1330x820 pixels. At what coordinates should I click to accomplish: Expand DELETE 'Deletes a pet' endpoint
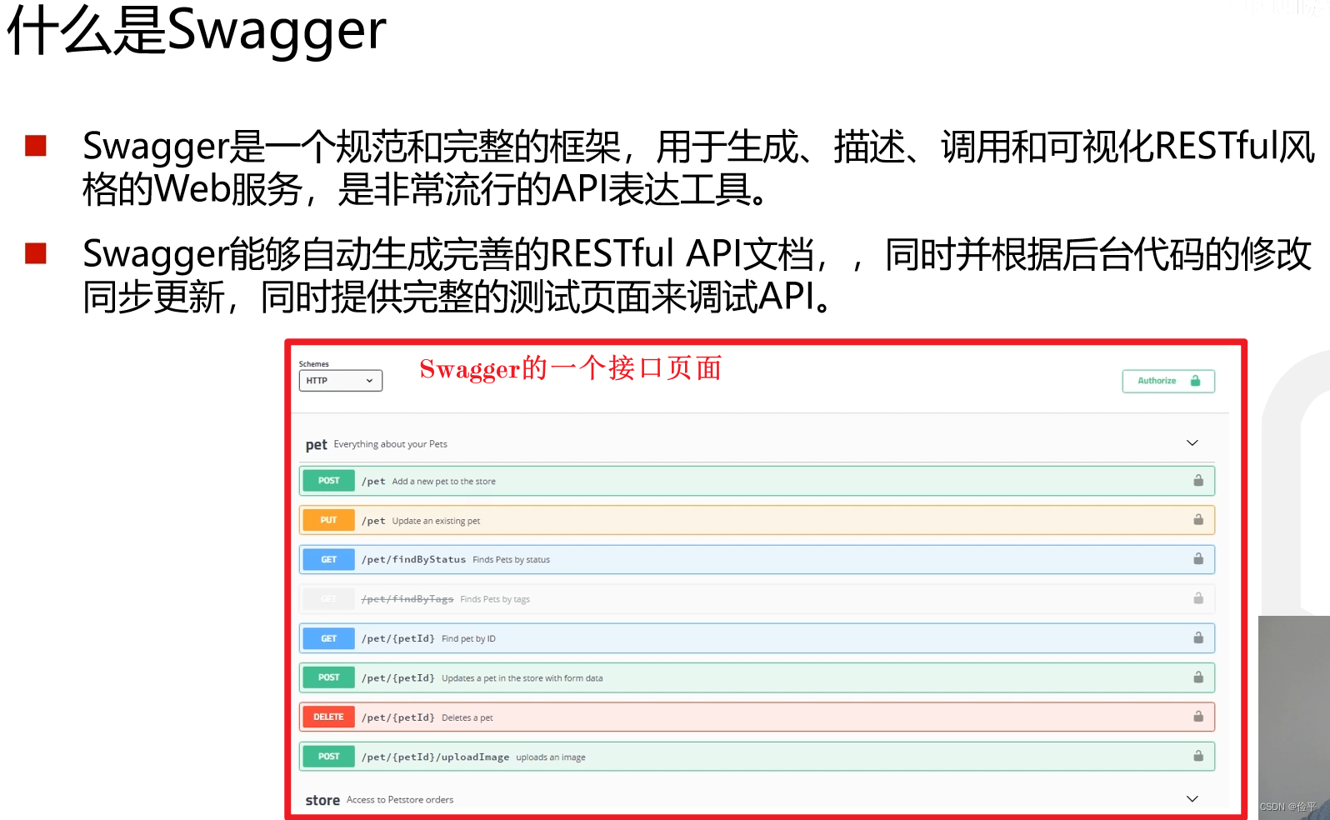coord(757,717)
